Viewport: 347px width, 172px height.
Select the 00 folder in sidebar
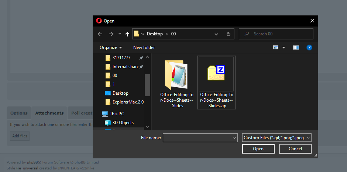coord(115,76)
